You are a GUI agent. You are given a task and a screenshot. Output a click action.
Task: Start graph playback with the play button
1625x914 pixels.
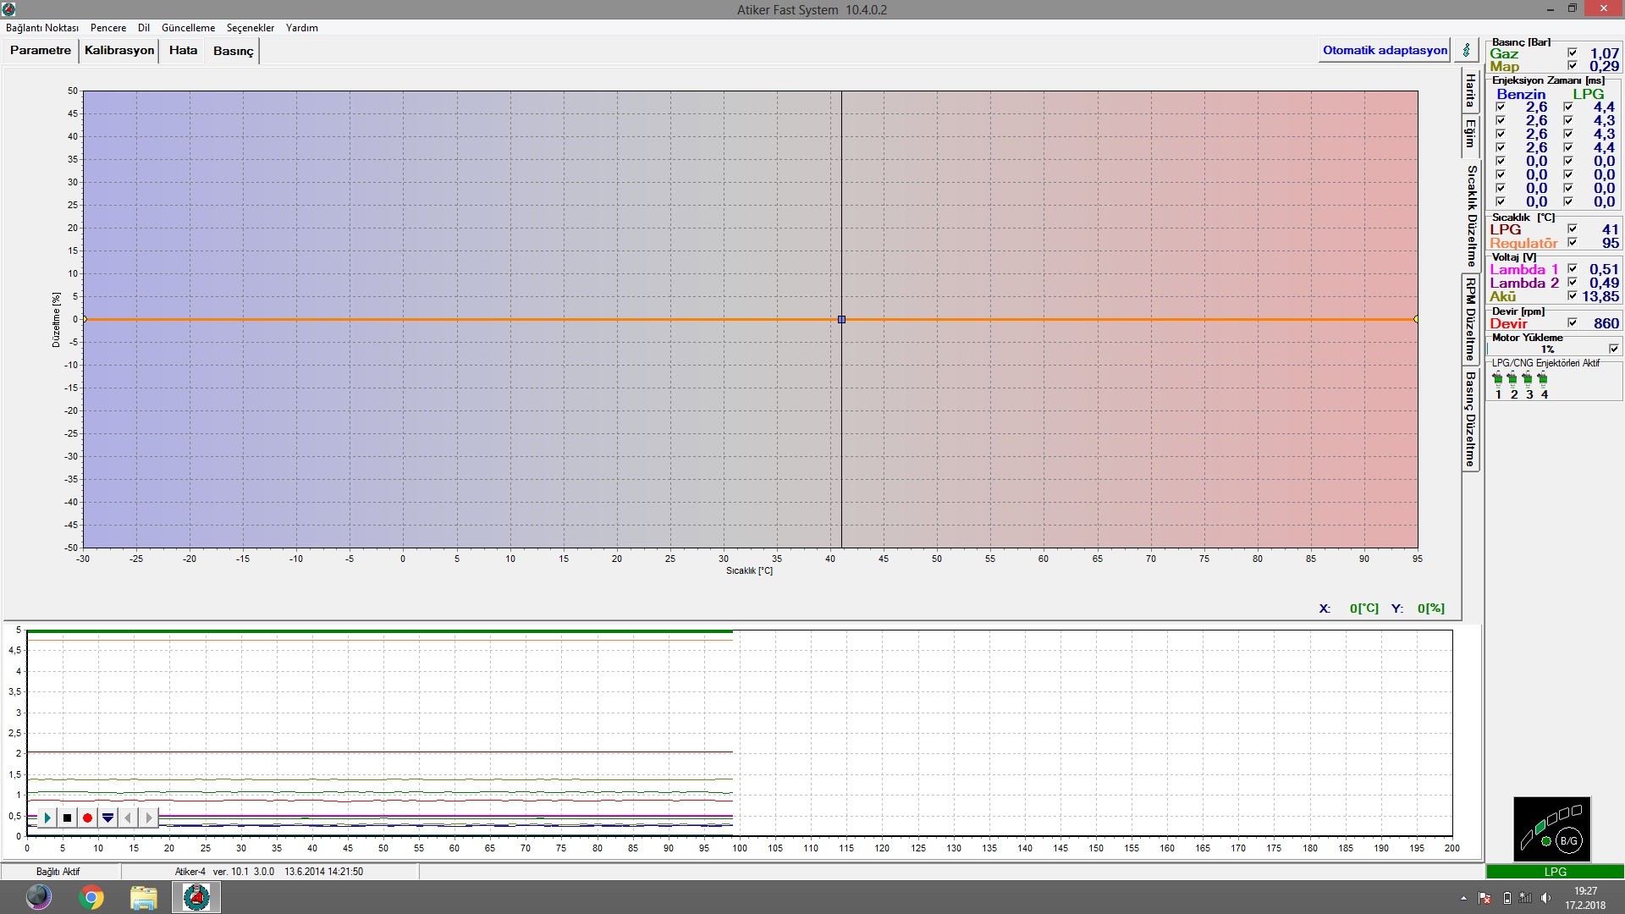tap(47, 818)
